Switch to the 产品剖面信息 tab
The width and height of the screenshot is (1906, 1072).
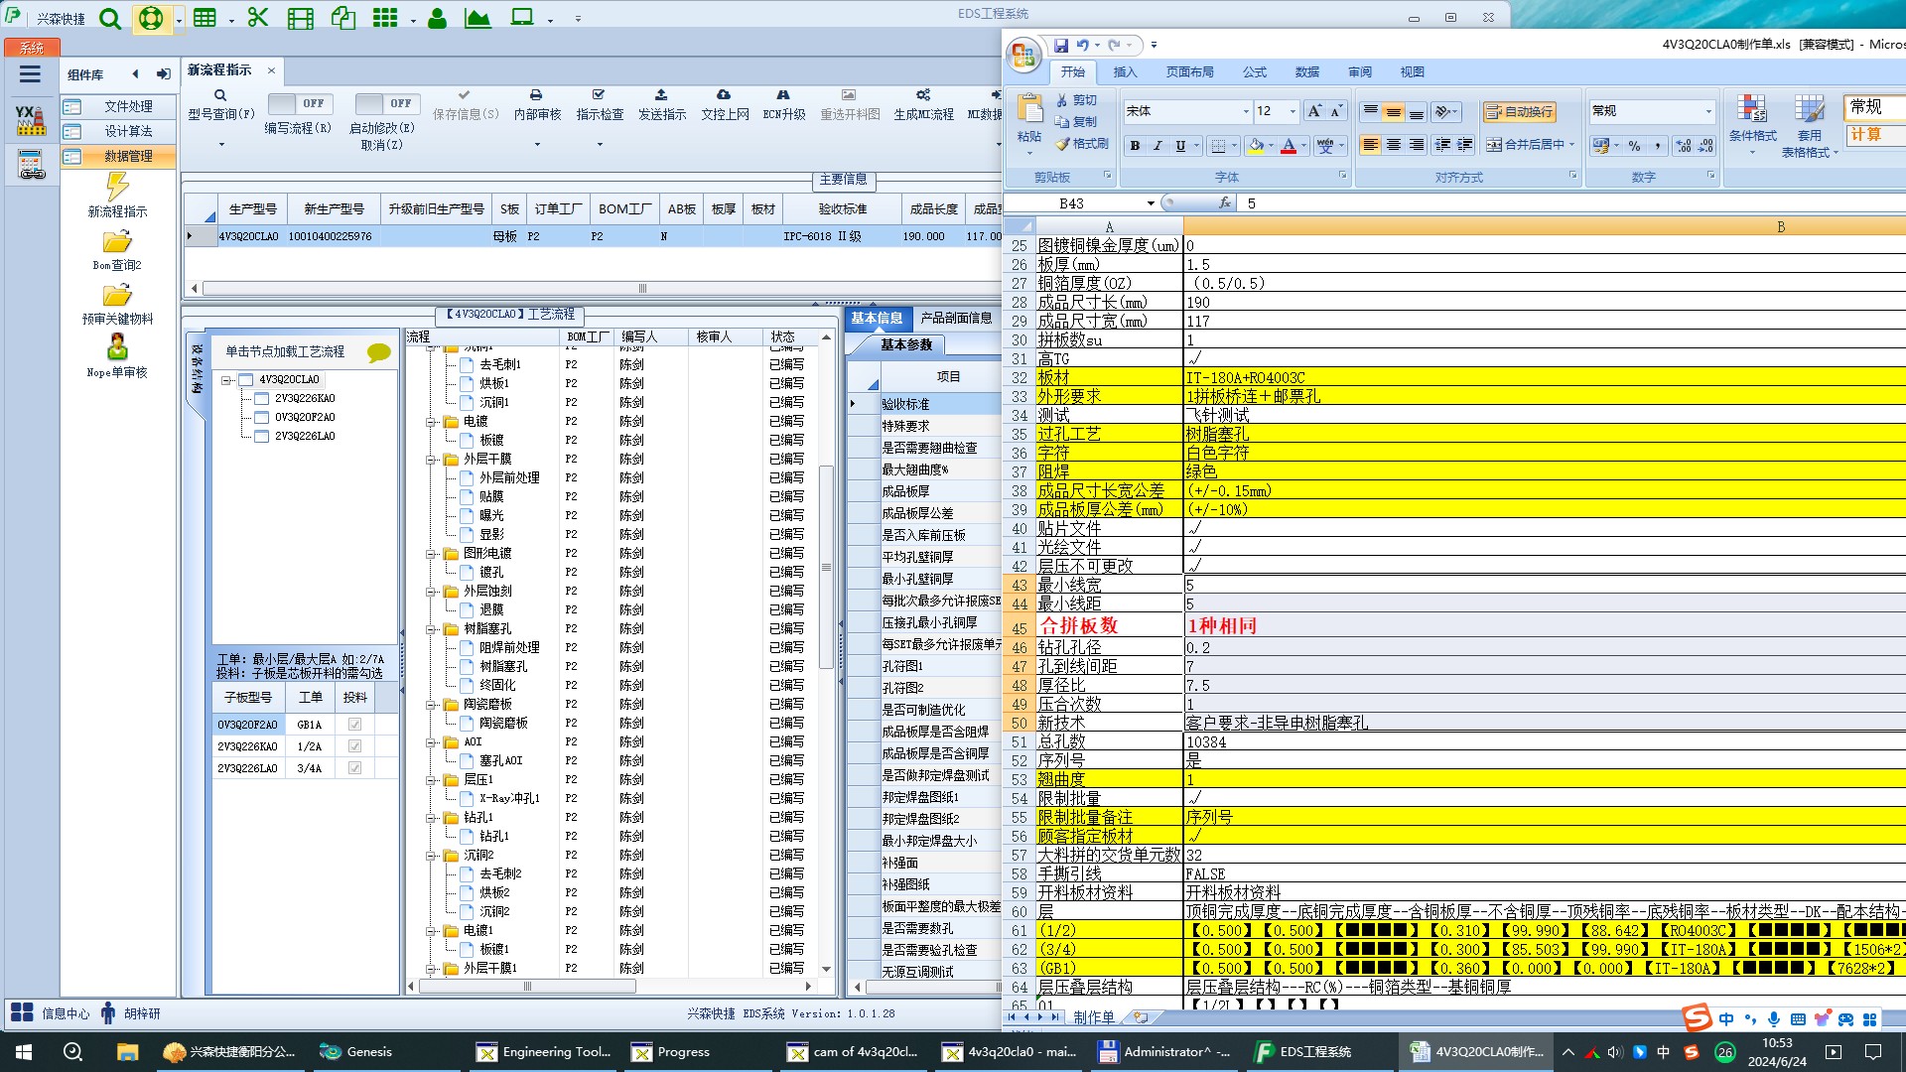[x=956, y=318]
